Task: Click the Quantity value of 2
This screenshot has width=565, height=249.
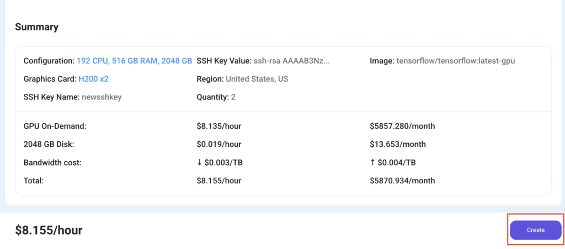Action: [x=233, y=97]
